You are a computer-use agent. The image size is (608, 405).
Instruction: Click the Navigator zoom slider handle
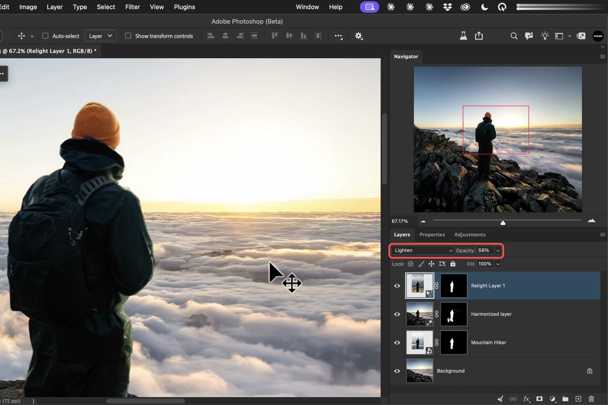coord(503,222)
